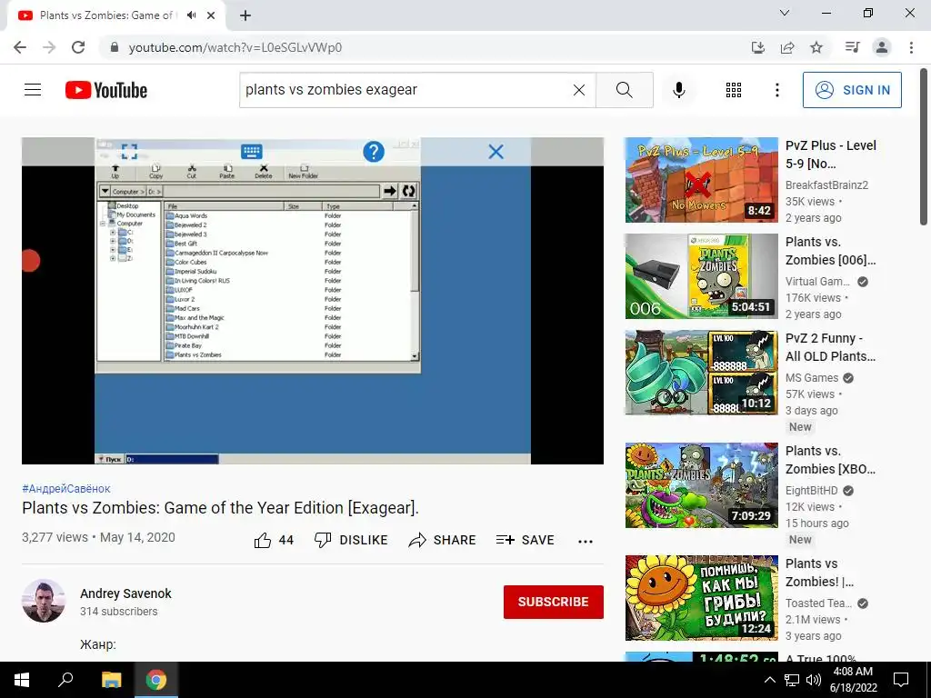
Task: Click the 314 subscribers text
Action: (x=119, y=612)
